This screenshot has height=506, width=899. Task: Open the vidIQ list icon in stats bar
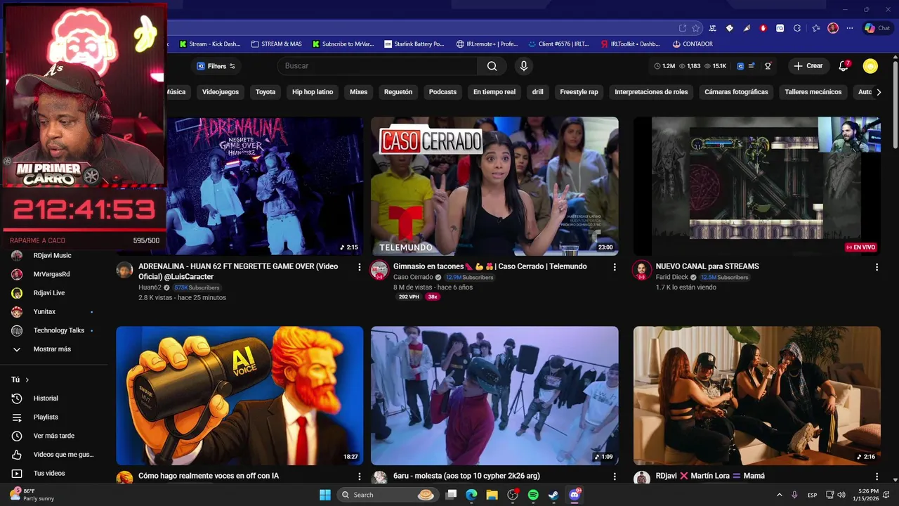coord(752,66)
